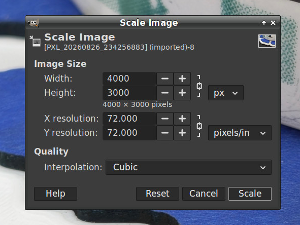Click the Help button
This screenshot has width=300, height=225.
[x=55, y=194]
